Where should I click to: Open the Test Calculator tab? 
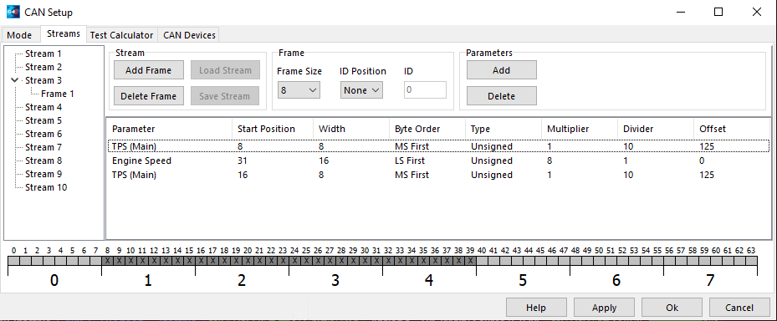(121, 35)
